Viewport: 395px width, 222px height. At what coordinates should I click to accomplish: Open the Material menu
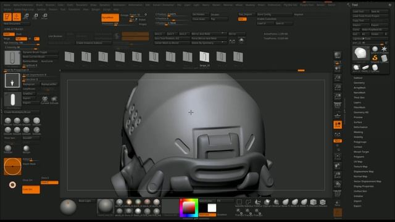228,5
